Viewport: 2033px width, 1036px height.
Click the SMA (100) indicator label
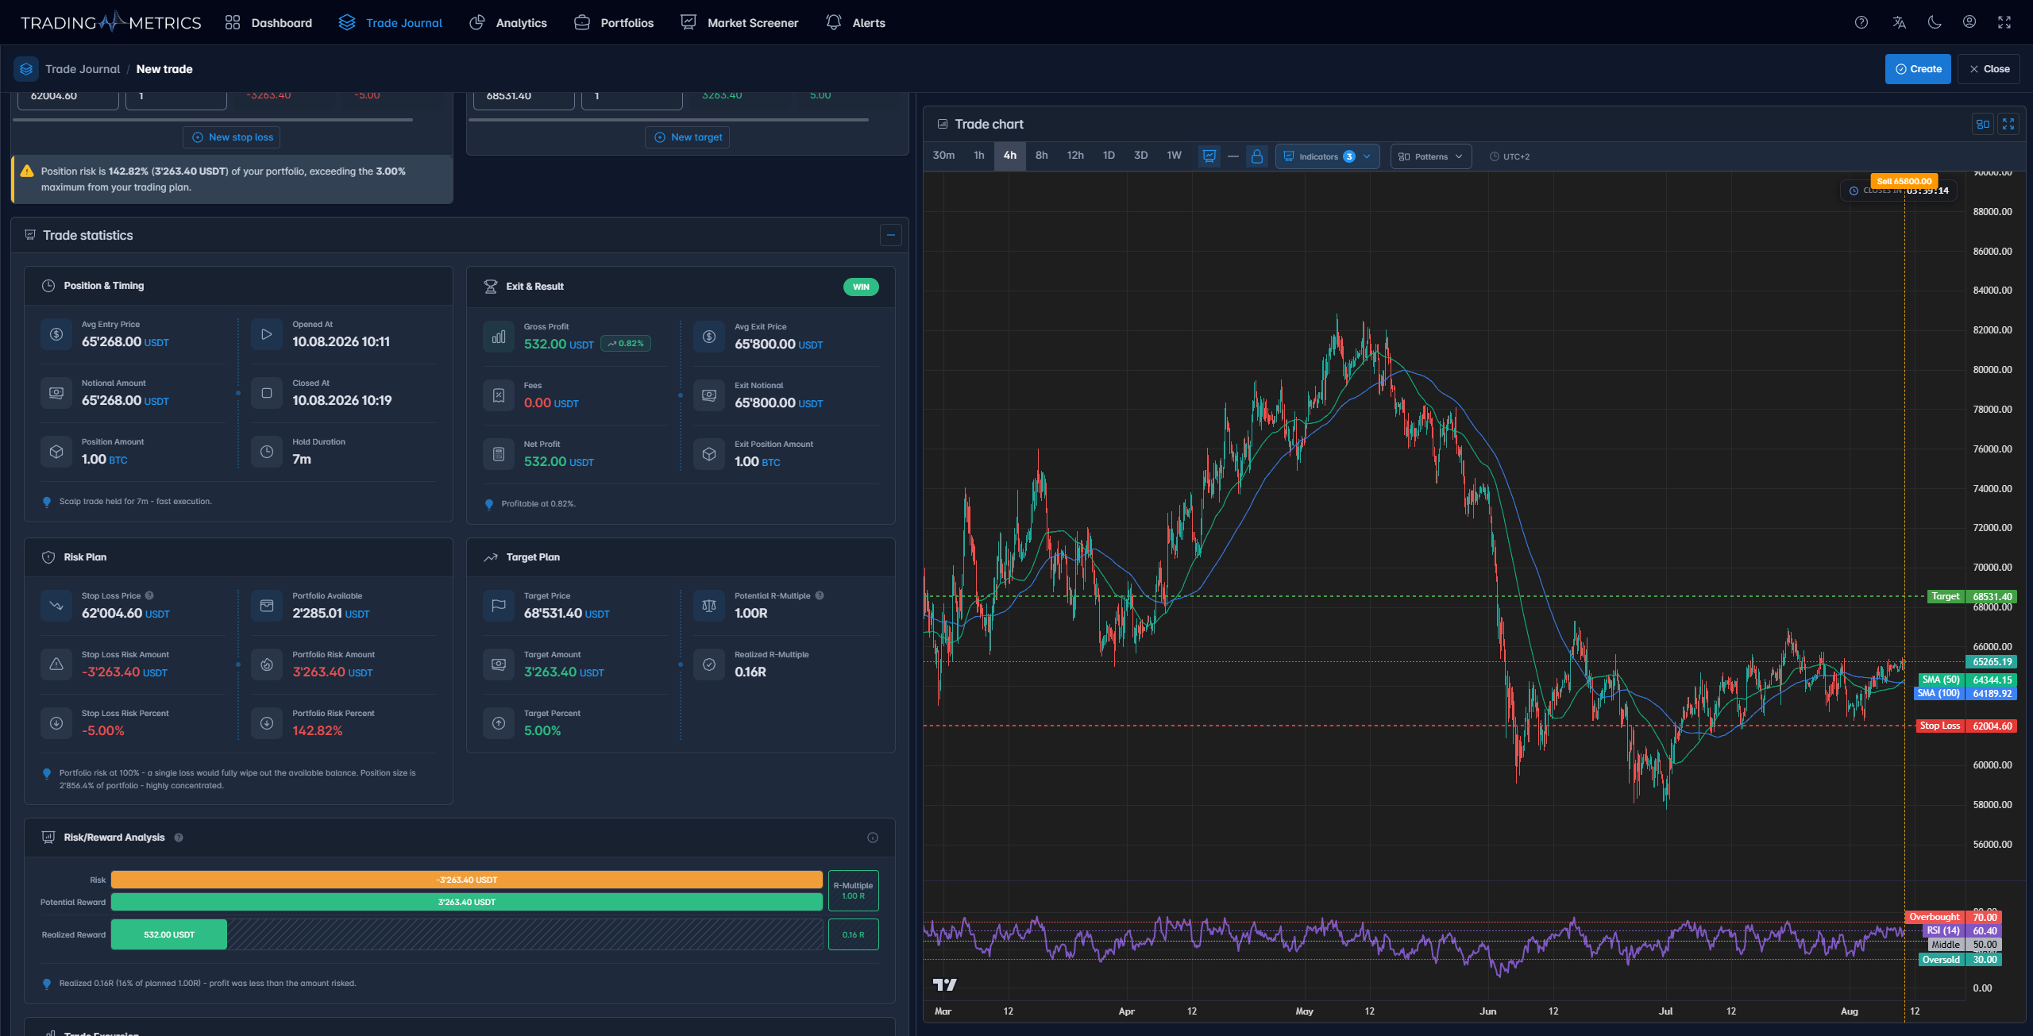pyautogui.click(x=1938, y=693)
